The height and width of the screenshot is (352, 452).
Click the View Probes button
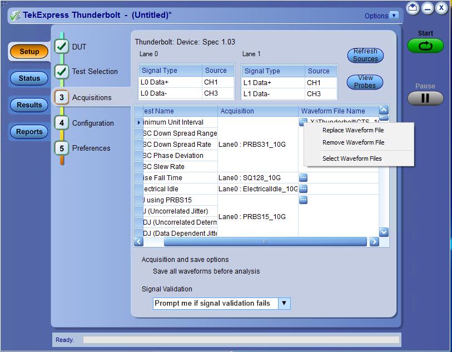pyautogui.click(x=365, y=82)
